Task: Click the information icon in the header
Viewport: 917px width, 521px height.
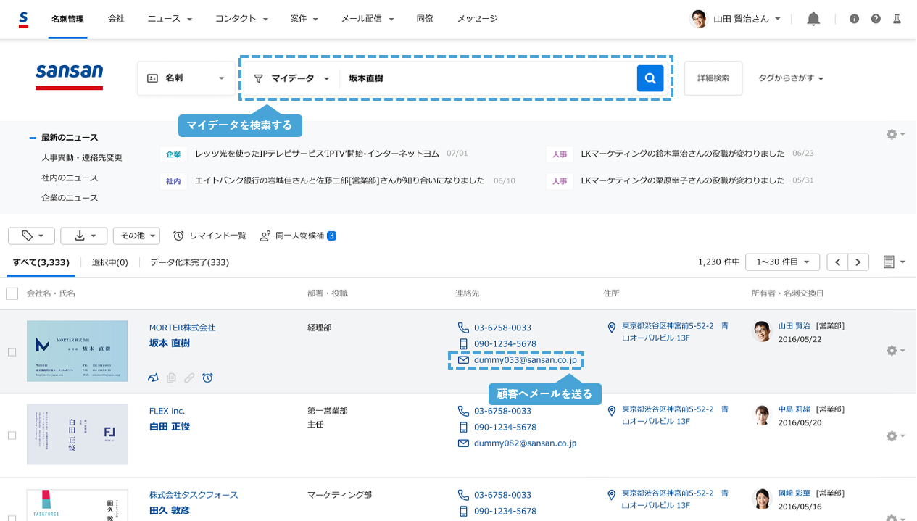Action: click(854, 19)
